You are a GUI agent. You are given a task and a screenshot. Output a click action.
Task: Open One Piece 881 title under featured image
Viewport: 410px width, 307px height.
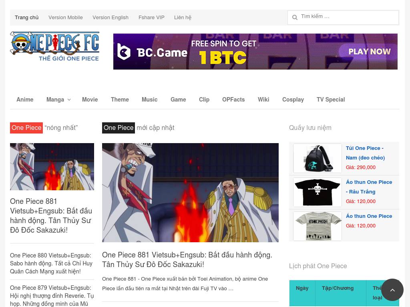(187, 260)
